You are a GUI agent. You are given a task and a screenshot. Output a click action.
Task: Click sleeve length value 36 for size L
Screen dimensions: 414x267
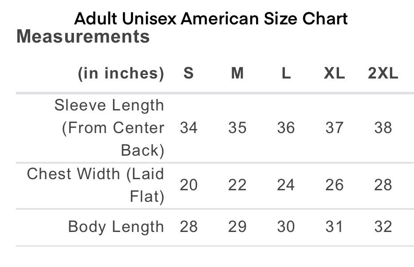pos(286,128)
